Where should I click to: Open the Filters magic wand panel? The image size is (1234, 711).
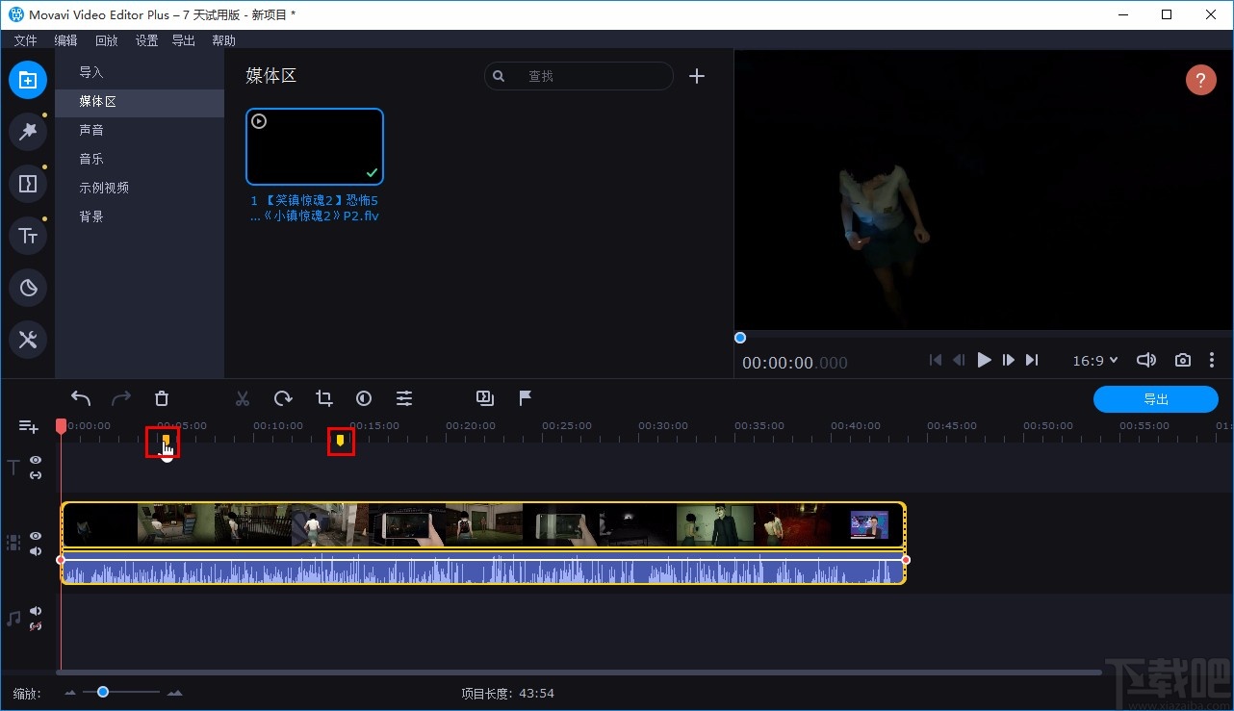[x=28, y=132]
